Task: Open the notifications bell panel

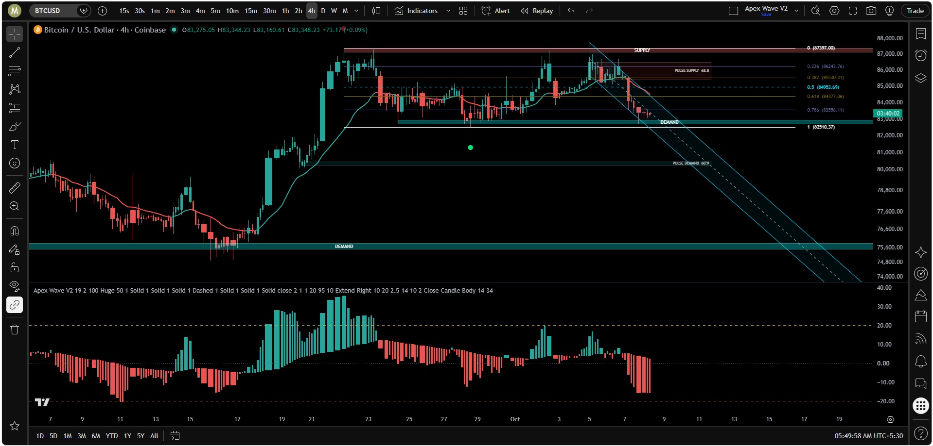Action: pyautogui.click(x=921, y=361)
